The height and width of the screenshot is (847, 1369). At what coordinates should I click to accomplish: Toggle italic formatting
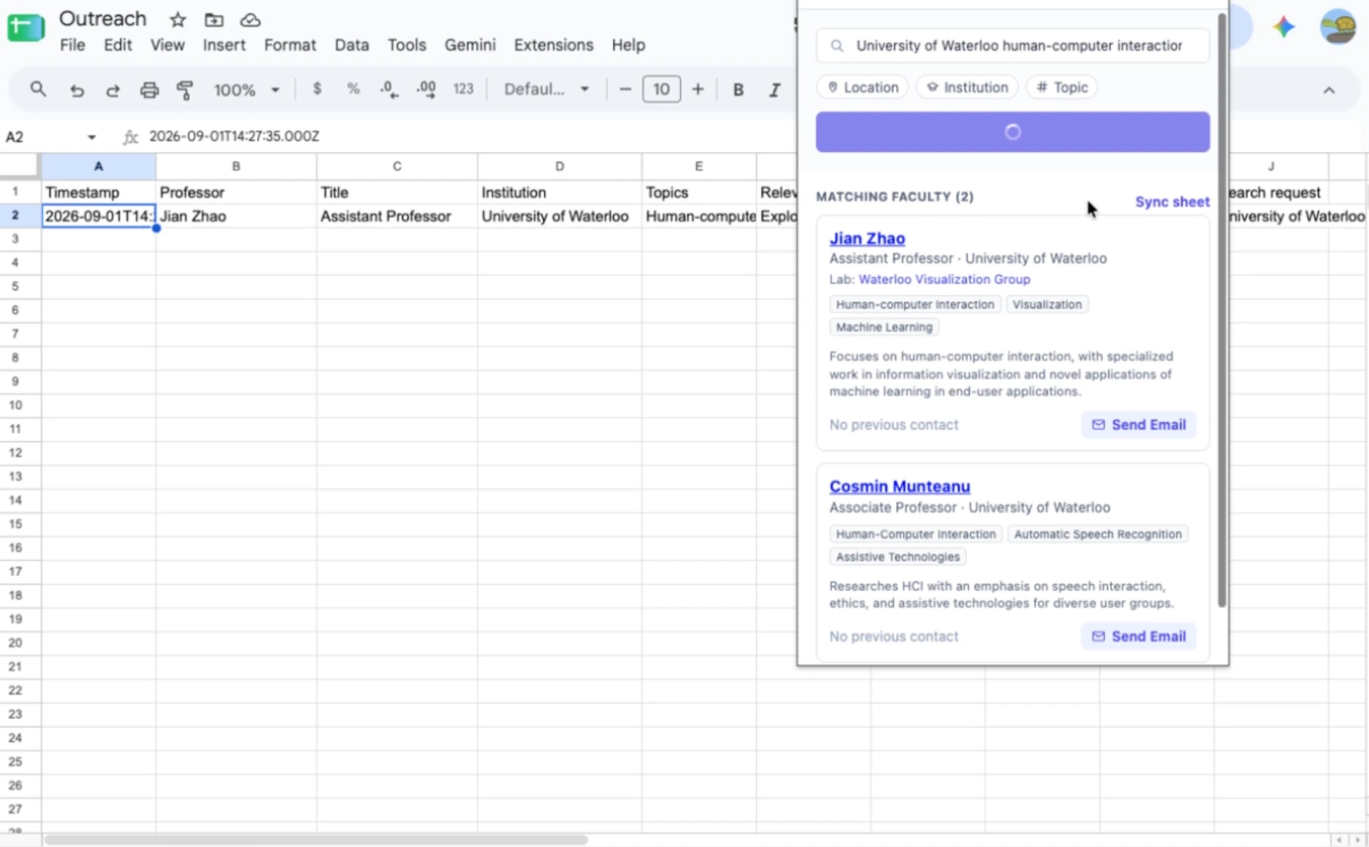(774, 90)
